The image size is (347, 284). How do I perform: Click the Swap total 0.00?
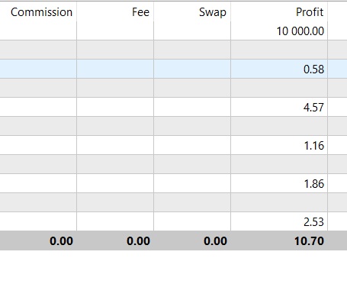[215, 241]
